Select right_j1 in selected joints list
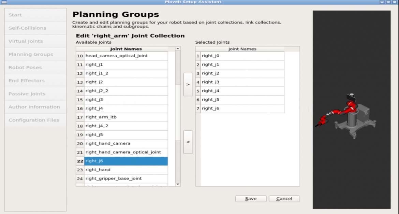Viewport: 399px width, 214px height. pos(242,65)
